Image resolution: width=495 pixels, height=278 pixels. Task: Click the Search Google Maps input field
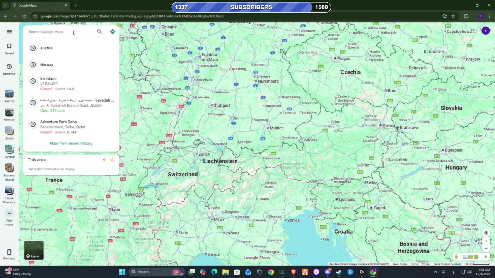pos(60,32)
